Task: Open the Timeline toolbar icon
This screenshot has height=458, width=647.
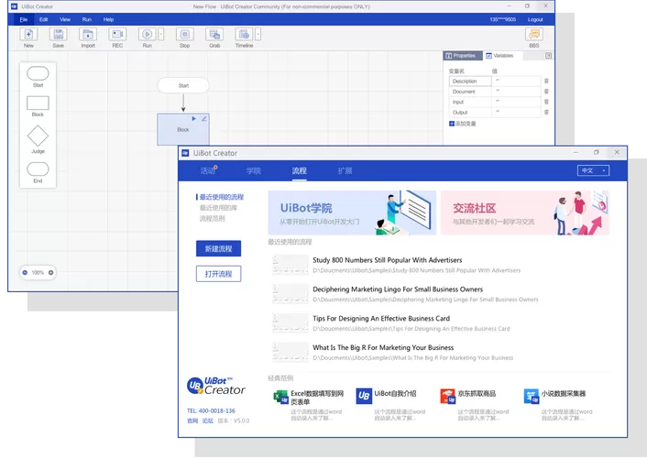Action: coord(244,35)
